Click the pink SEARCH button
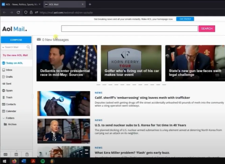The height and width of the screenshot is (164, 225). click(207, 29)
